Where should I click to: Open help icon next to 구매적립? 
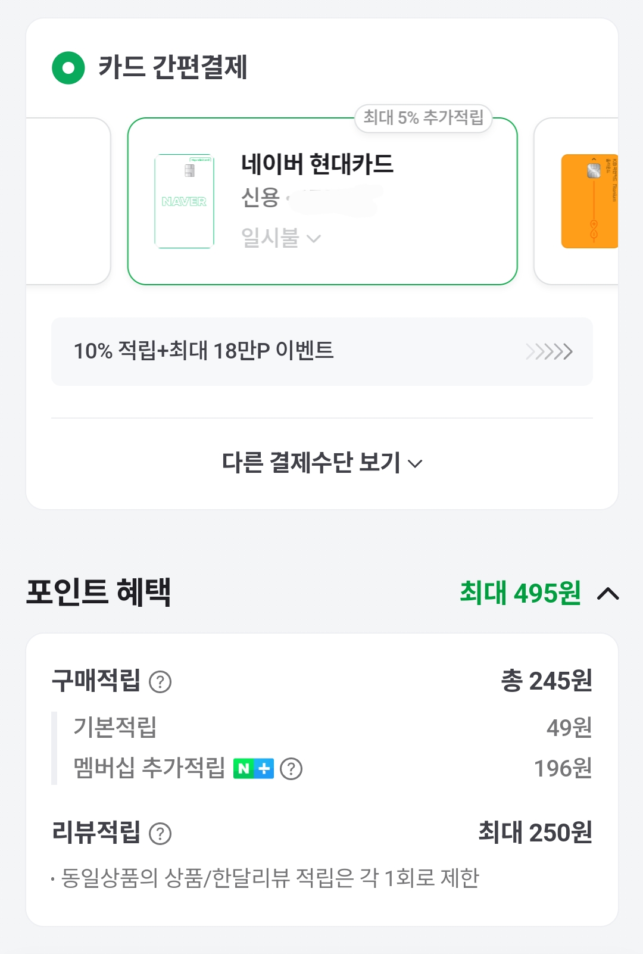(160, 682)
